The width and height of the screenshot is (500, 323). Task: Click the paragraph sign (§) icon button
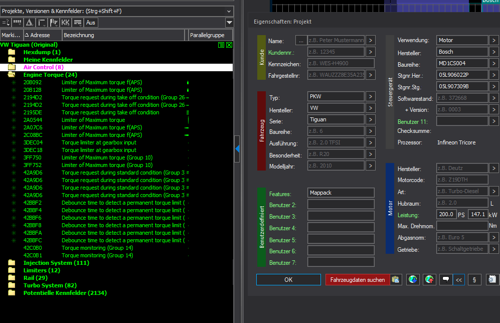pyautogui.click(x=474, y=280)
